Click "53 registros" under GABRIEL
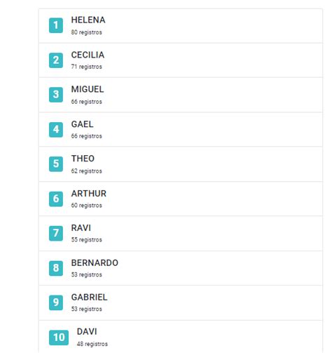 (x=87, y=309)
